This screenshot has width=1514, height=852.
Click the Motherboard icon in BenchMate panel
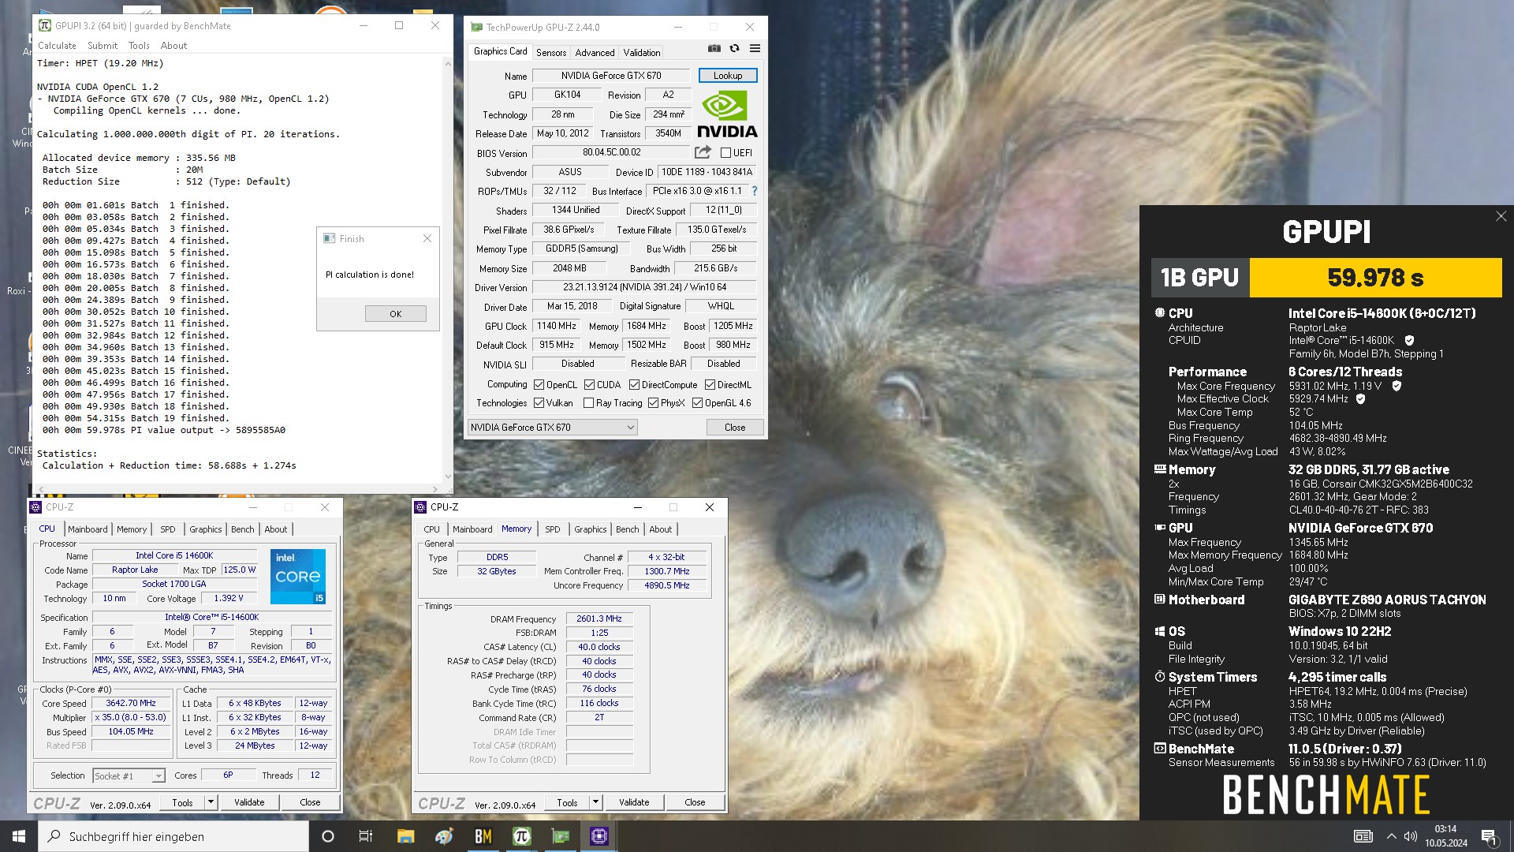1160,600
